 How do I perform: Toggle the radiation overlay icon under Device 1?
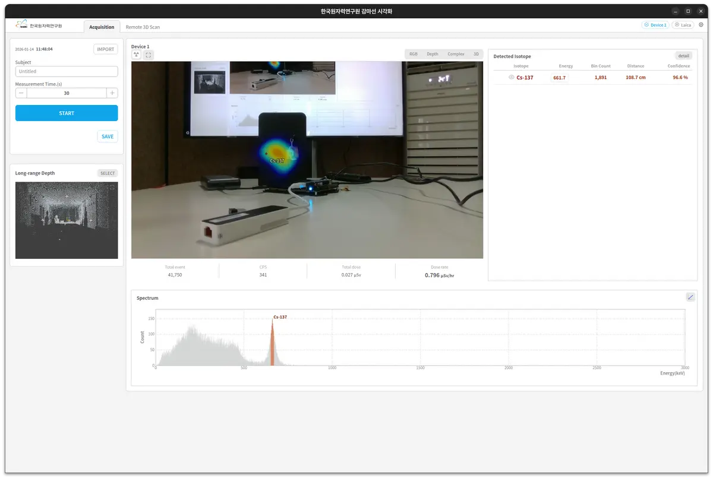[137, 55]
